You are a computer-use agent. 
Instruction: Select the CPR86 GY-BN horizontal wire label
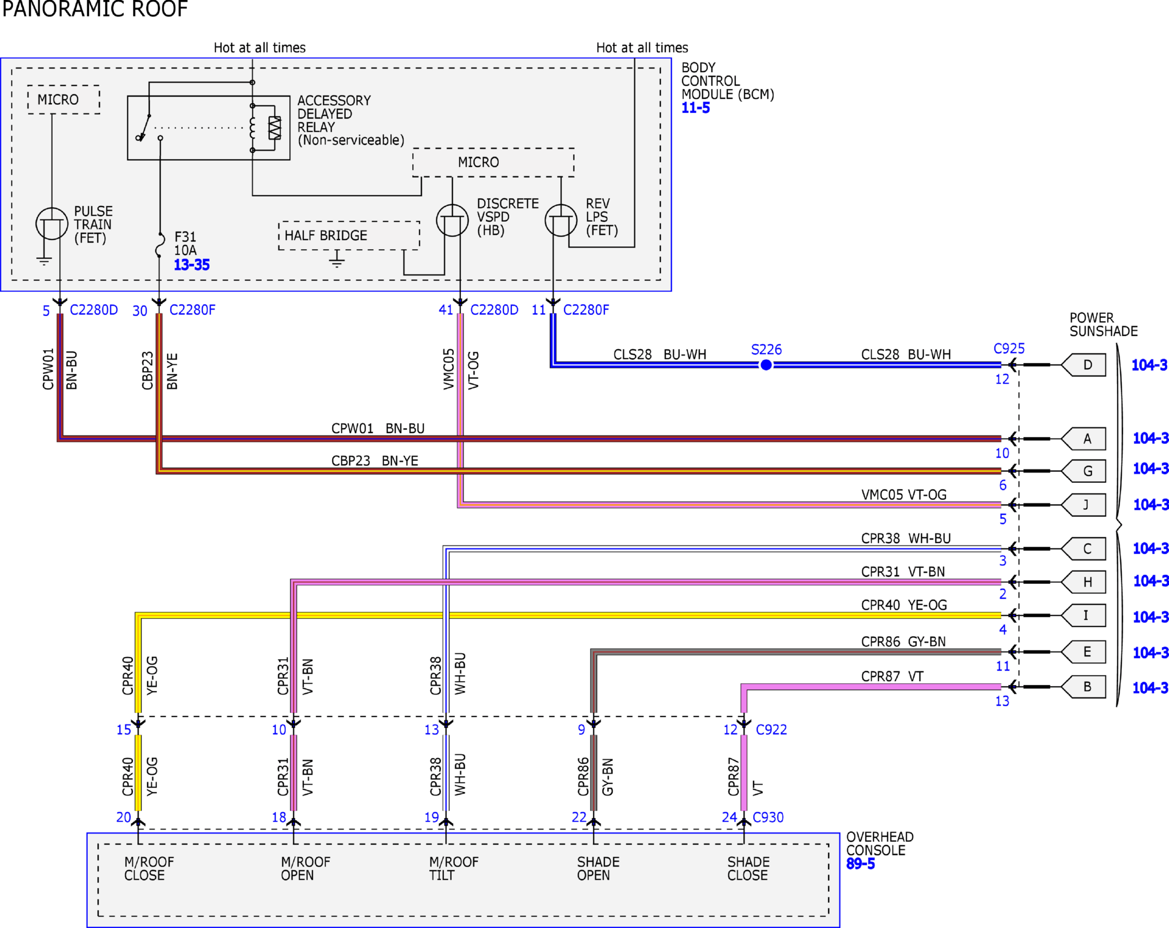tap(904, 642)
